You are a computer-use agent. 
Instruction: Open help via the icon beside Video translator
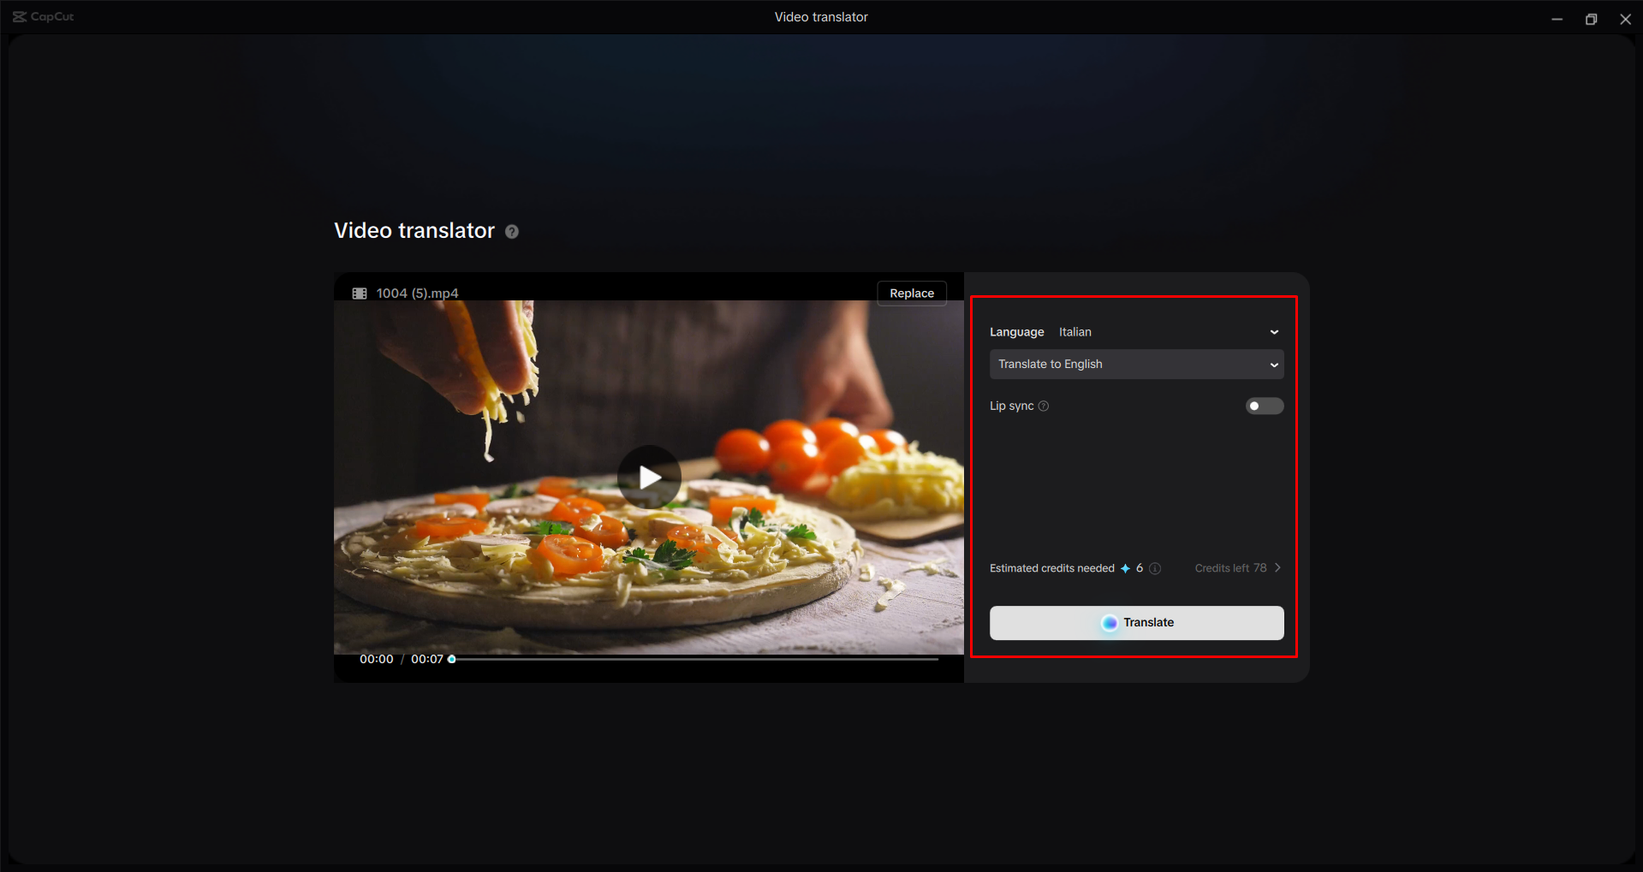tap(512, 231)
